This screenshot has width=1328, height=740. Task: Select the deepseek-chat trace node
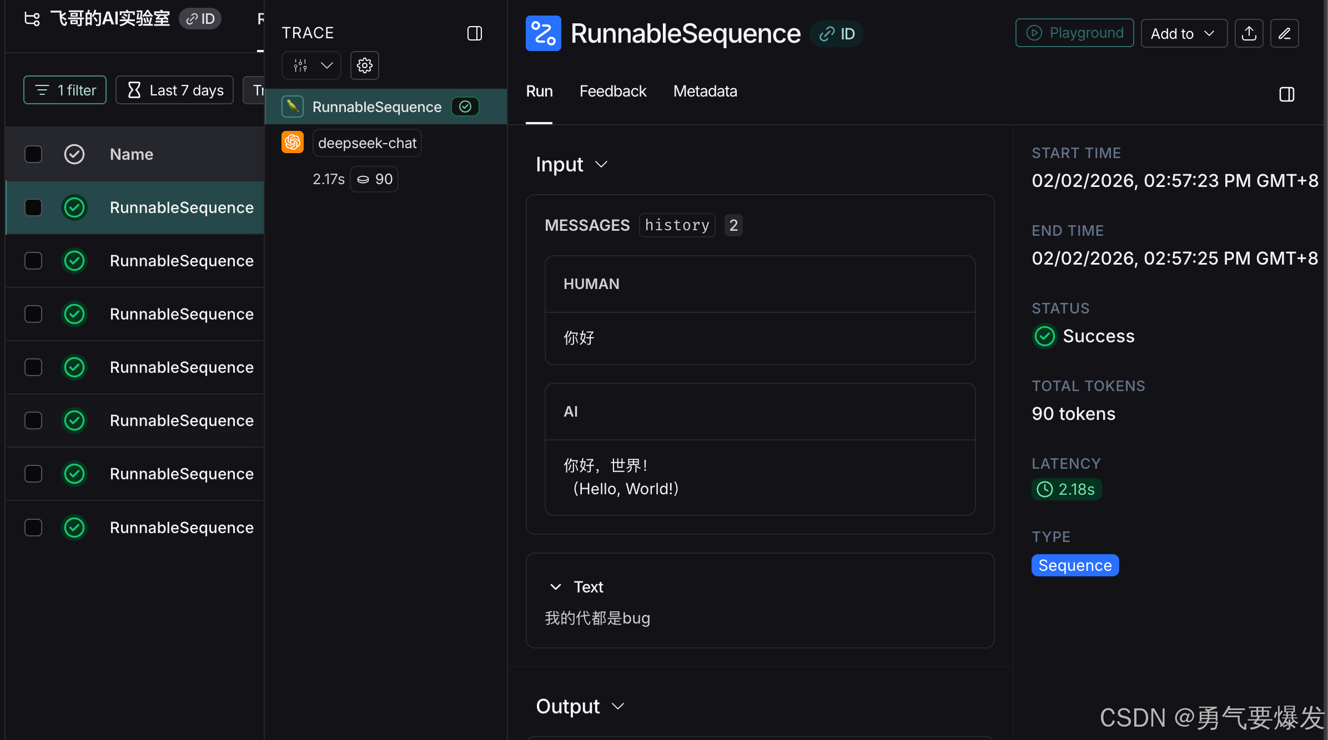(x=366, y=143)
